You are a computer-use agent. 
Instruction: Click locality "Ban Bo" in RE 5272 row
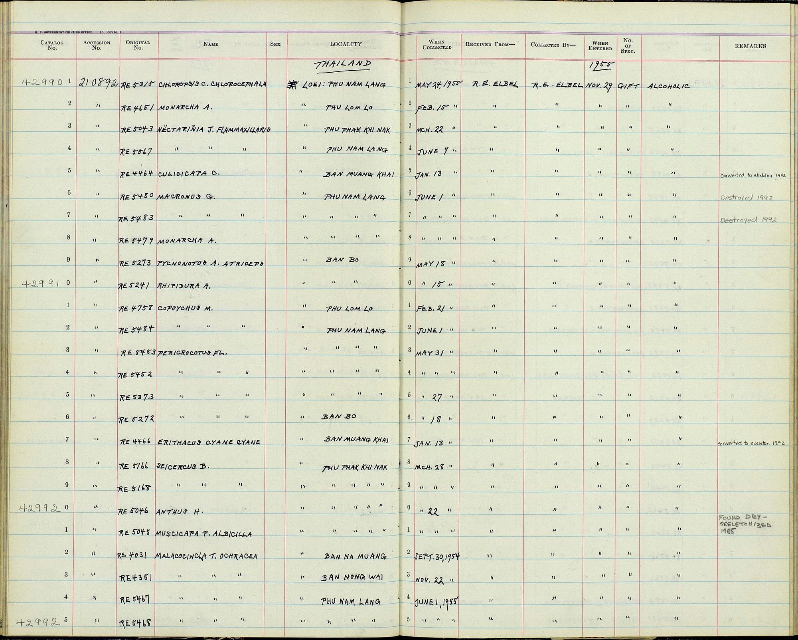point(338,416)
